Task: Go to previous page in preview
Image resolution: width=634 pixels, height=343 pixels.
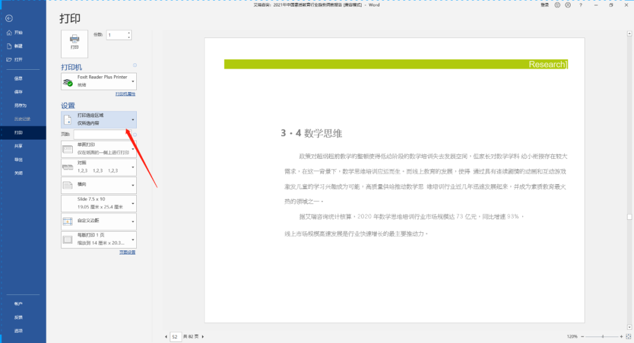Action: (166, 337)
